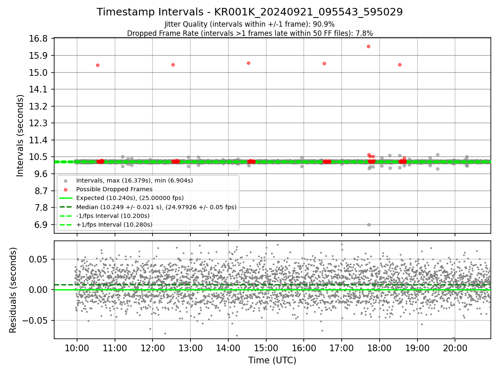Click the 'Dropped Frame Rate' subtitle showing 7.8%
Image resolution: width=500 pixels, height=375 pixels.
250,33
